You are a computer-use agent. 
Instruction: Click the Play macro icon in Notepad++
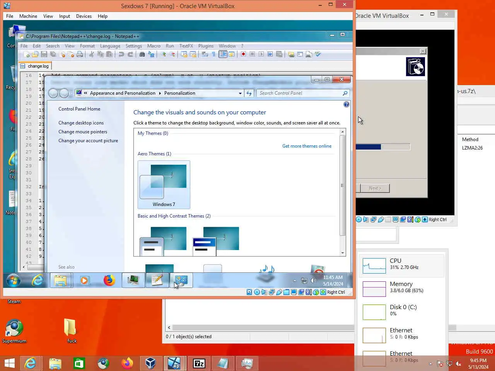tap(261, 54)
